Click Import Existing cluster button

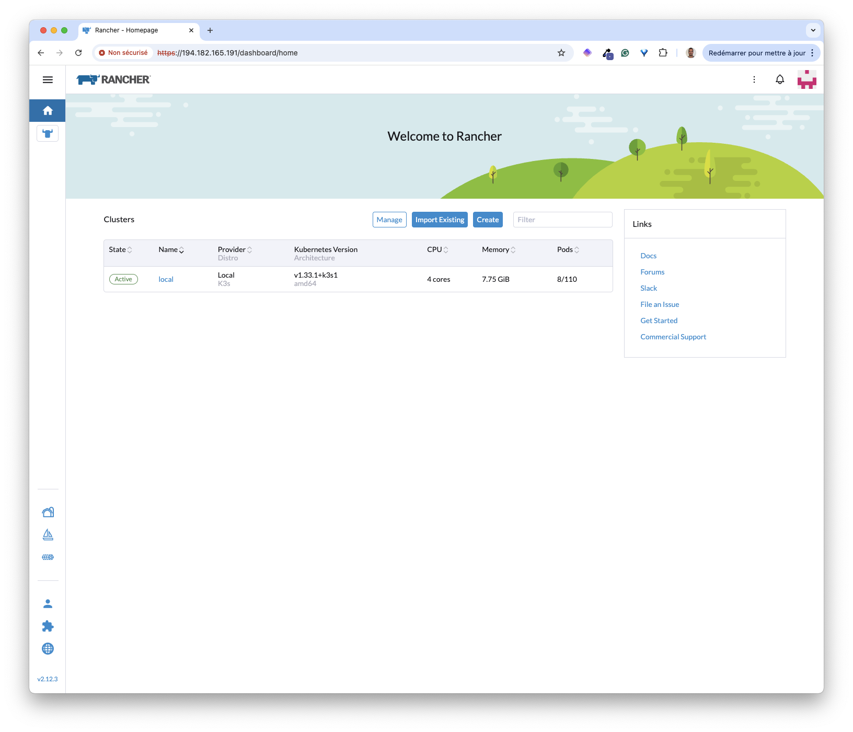click(x=440, y=220)
